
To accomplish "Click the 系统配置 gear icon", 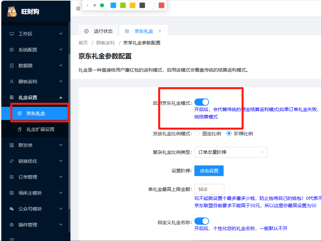I will [12, 50].
